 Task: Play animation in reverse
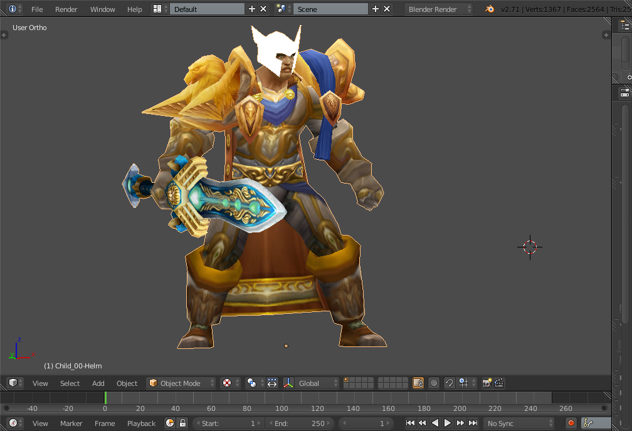click(x=435, y=423)
